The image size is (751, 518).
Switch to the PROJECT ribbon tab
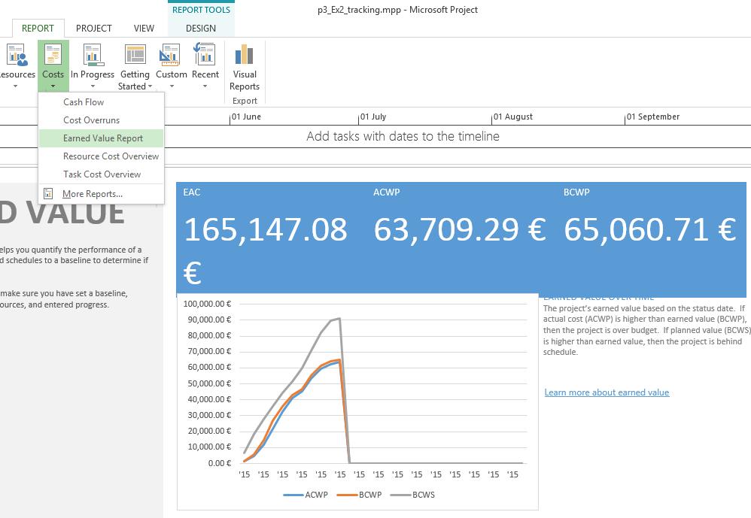click(x=94, y=29)
